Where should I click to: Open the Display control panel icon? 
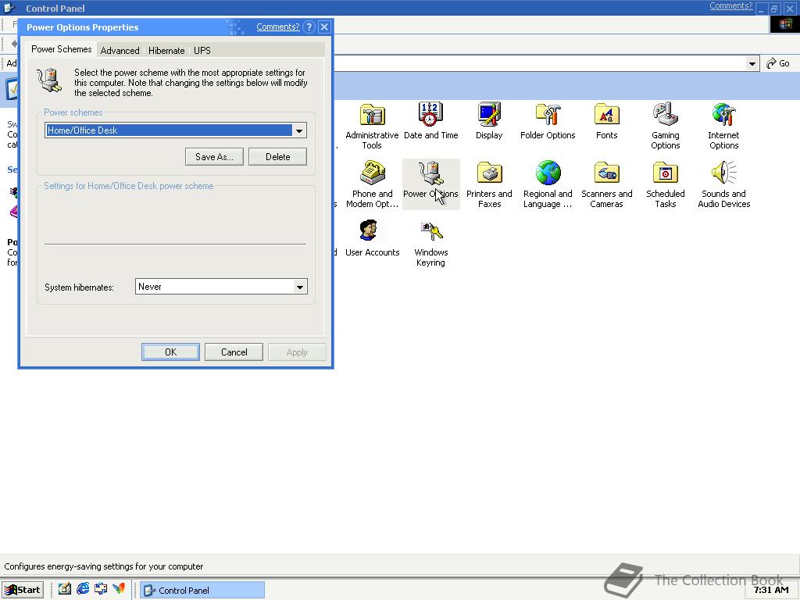(x=489, y=120)
